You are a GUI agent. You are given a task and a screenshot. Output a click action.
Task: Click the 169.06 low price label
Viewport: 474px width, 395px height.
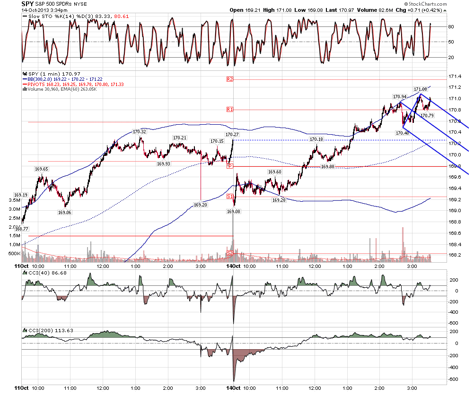(x=64, y=212)
